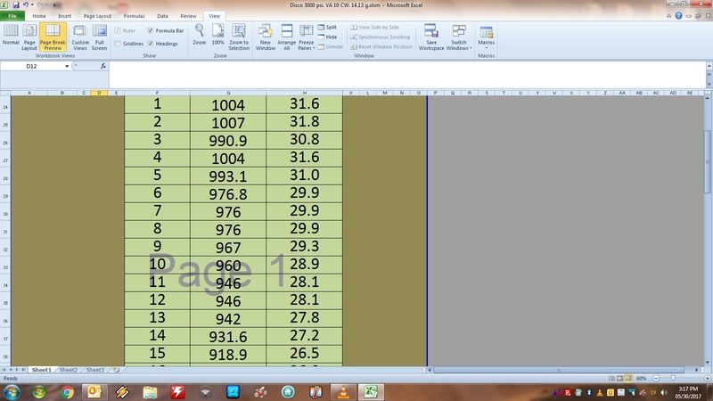Click the Hide window button

pos(326,37)
